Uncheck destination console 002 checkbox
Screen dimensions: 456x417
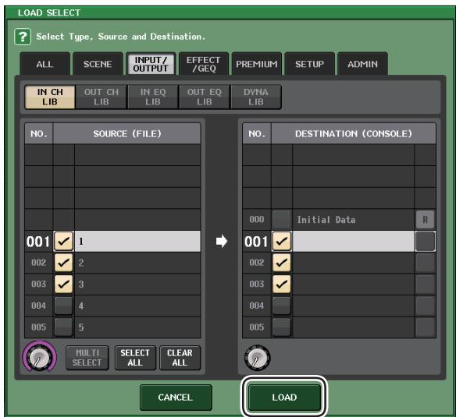[x=282, y=263]
